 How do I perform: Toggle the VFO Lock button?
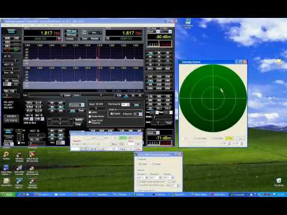coord(71,35)
